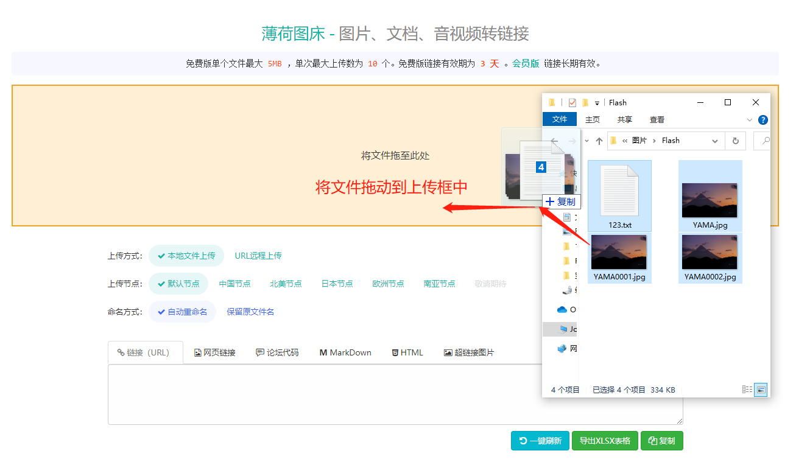Open the recent locations dropdown in Explorer
The image size is (796, 462).
click(586, 141)
